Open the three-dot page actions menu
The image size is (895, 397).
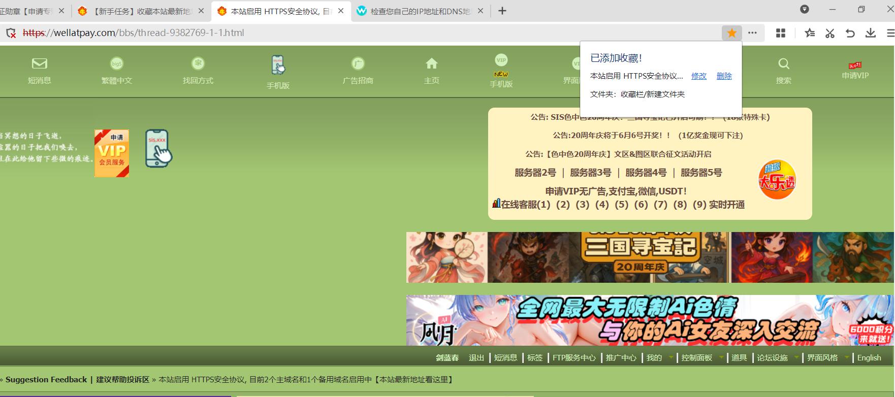click(752, 33)
